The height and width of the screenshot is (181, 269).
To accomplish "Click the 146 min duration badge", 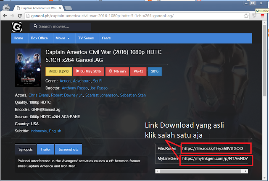I will click(x=117, y=71).
